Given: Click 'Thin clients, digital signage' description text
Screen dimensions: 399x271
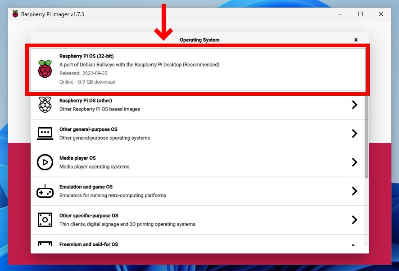Looking at the screenshot, I should (127, 224).
